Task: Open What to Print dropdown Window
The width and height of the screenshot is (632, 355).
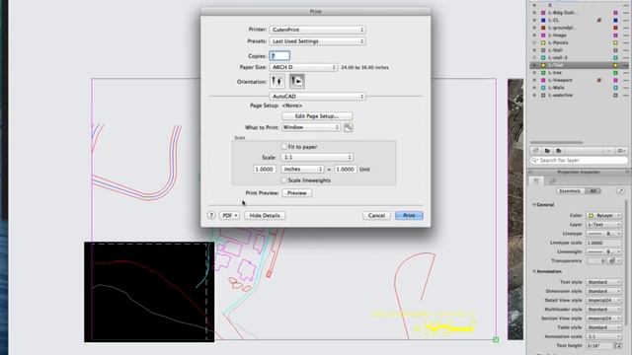Action: [311, 127]
